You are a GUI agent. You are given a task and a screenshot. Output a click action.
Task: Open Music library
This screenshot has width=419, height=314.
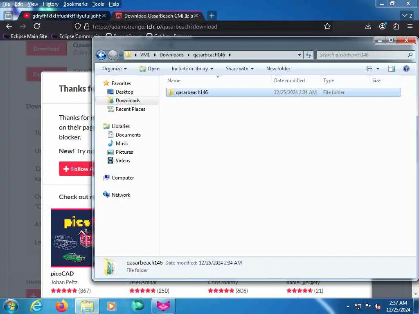coord(122,144)
